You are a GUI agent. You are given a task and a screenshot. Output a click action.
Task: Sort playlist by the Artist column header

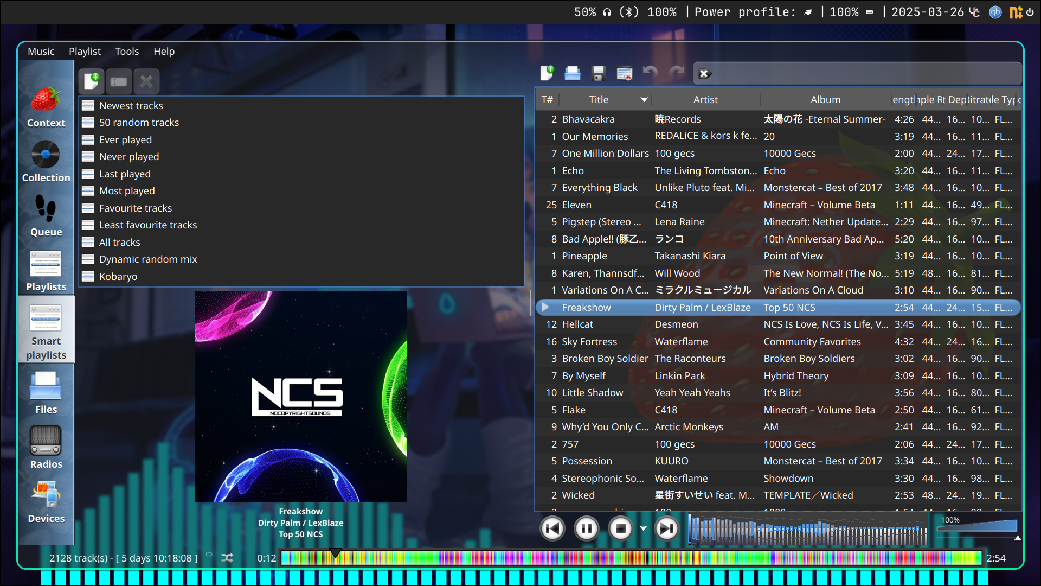705,100
